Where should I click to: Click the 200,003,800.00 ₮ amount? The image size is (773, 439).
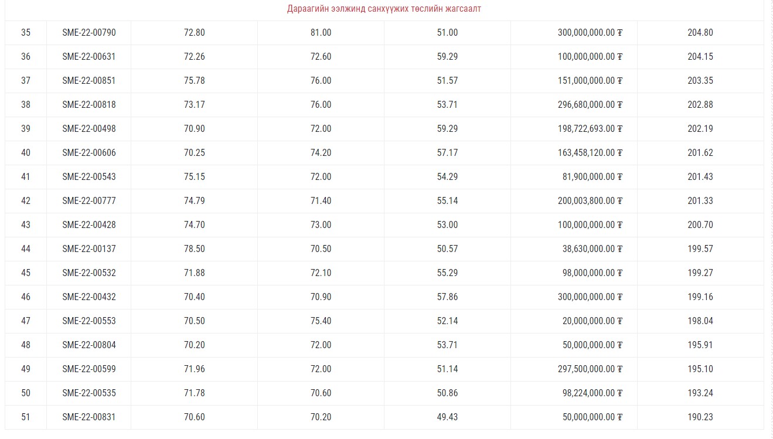590,201
